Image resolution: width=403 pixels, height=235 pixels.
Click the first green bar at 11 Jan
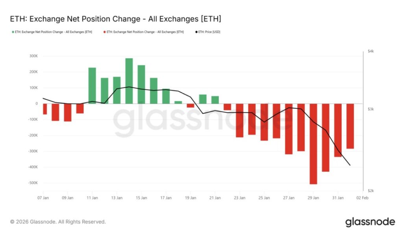92,85
